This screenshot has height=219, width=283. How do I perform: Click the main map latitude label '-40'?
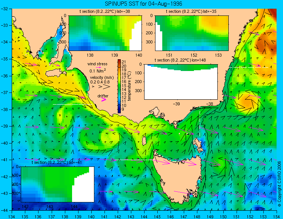click(4, 143)
